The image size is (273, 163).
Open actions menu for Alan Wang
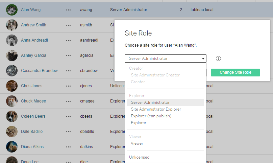(x=69, y=10)
